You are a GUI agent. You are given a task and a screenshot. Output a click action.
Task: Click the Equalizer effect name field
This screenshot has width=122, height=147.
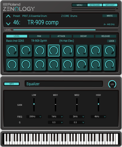point(64,84)
